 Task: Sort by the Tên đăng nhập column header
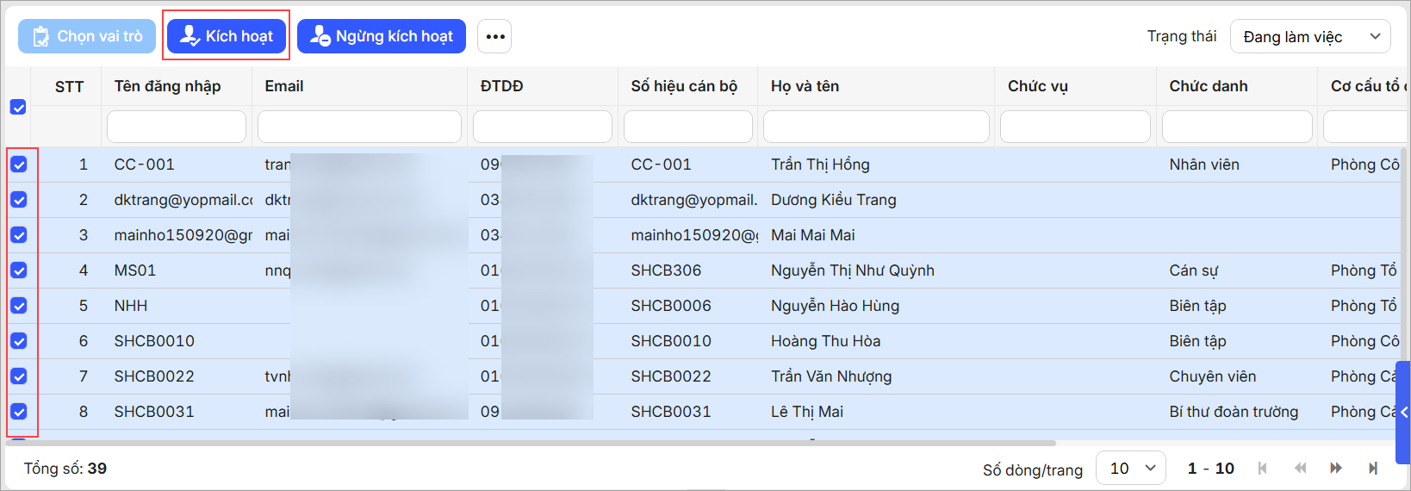[167, 86]
